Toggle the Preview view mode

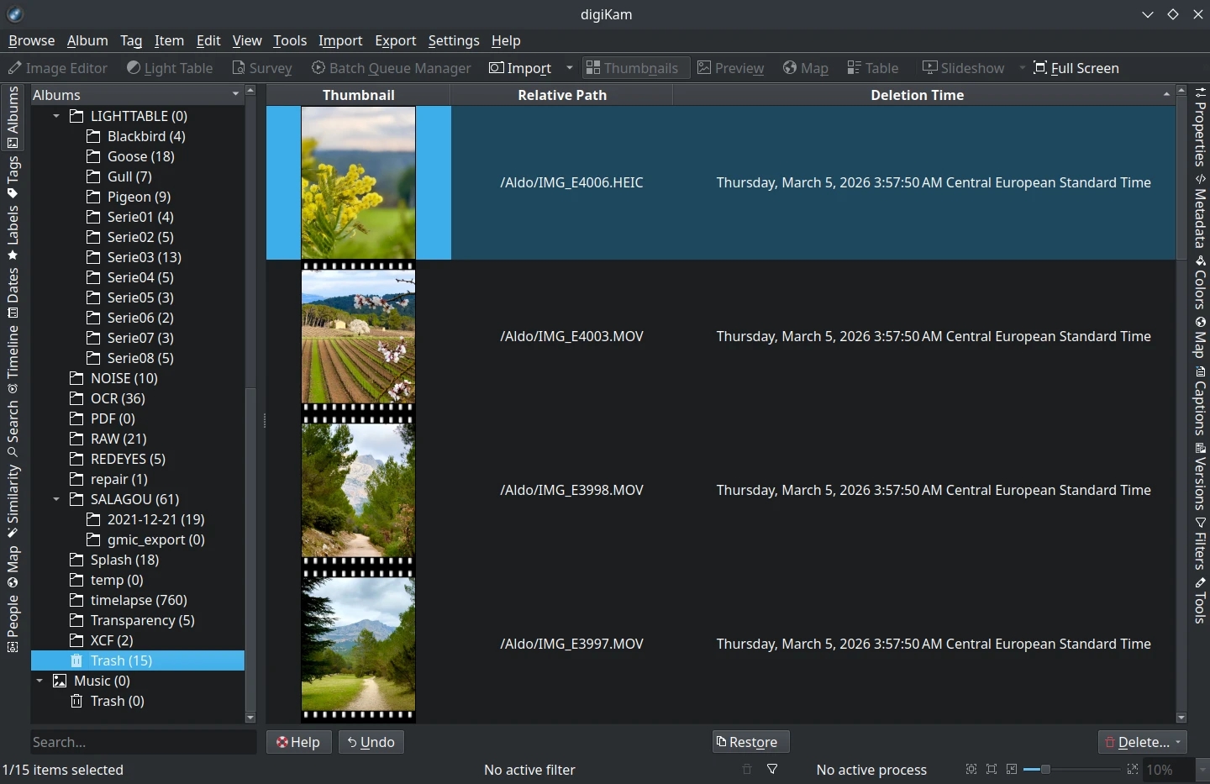pyautogui.click(x=730, y=68)
